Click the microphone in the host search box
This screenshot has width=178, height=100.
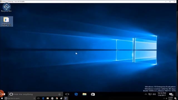34,98
